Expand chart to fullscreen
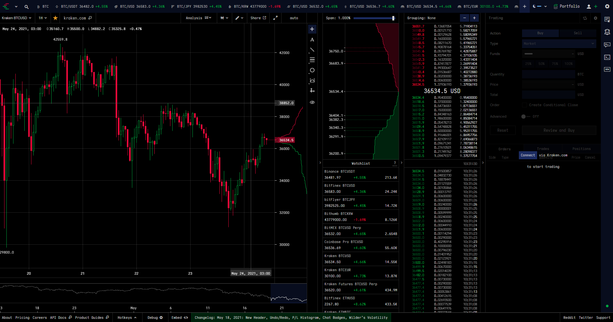This screenshot has width=613, height=322. [x=275, y=18]
